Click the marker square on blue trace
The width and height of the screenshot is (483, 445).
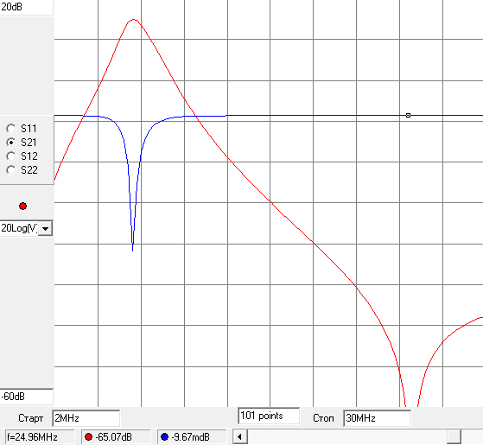coord(408,115)
